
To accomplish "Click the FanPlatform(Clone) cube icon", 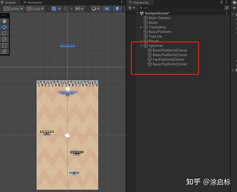I will pos(150,60).
